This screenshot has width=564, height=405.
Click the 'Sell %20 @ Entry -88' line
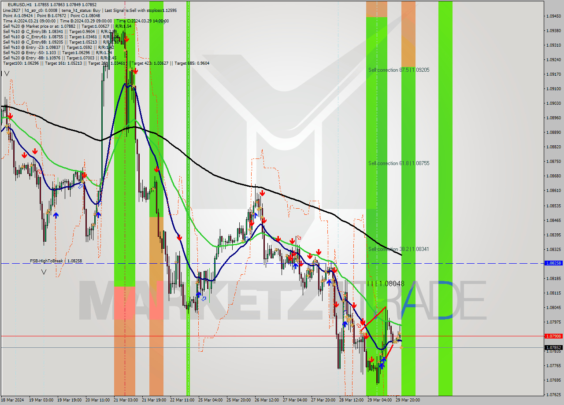coord(59,58)
